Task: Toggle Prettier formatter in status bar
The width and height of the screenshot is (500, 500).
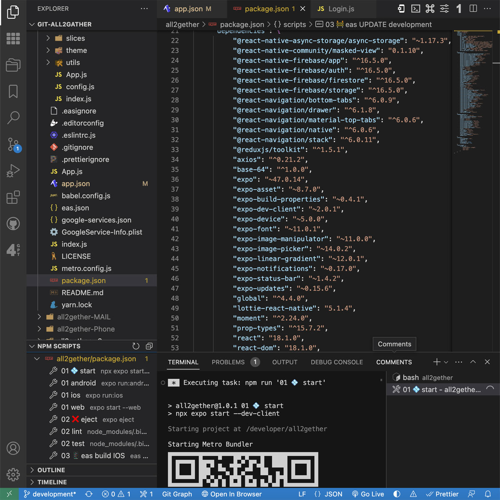Action: [x=442, y=494]
